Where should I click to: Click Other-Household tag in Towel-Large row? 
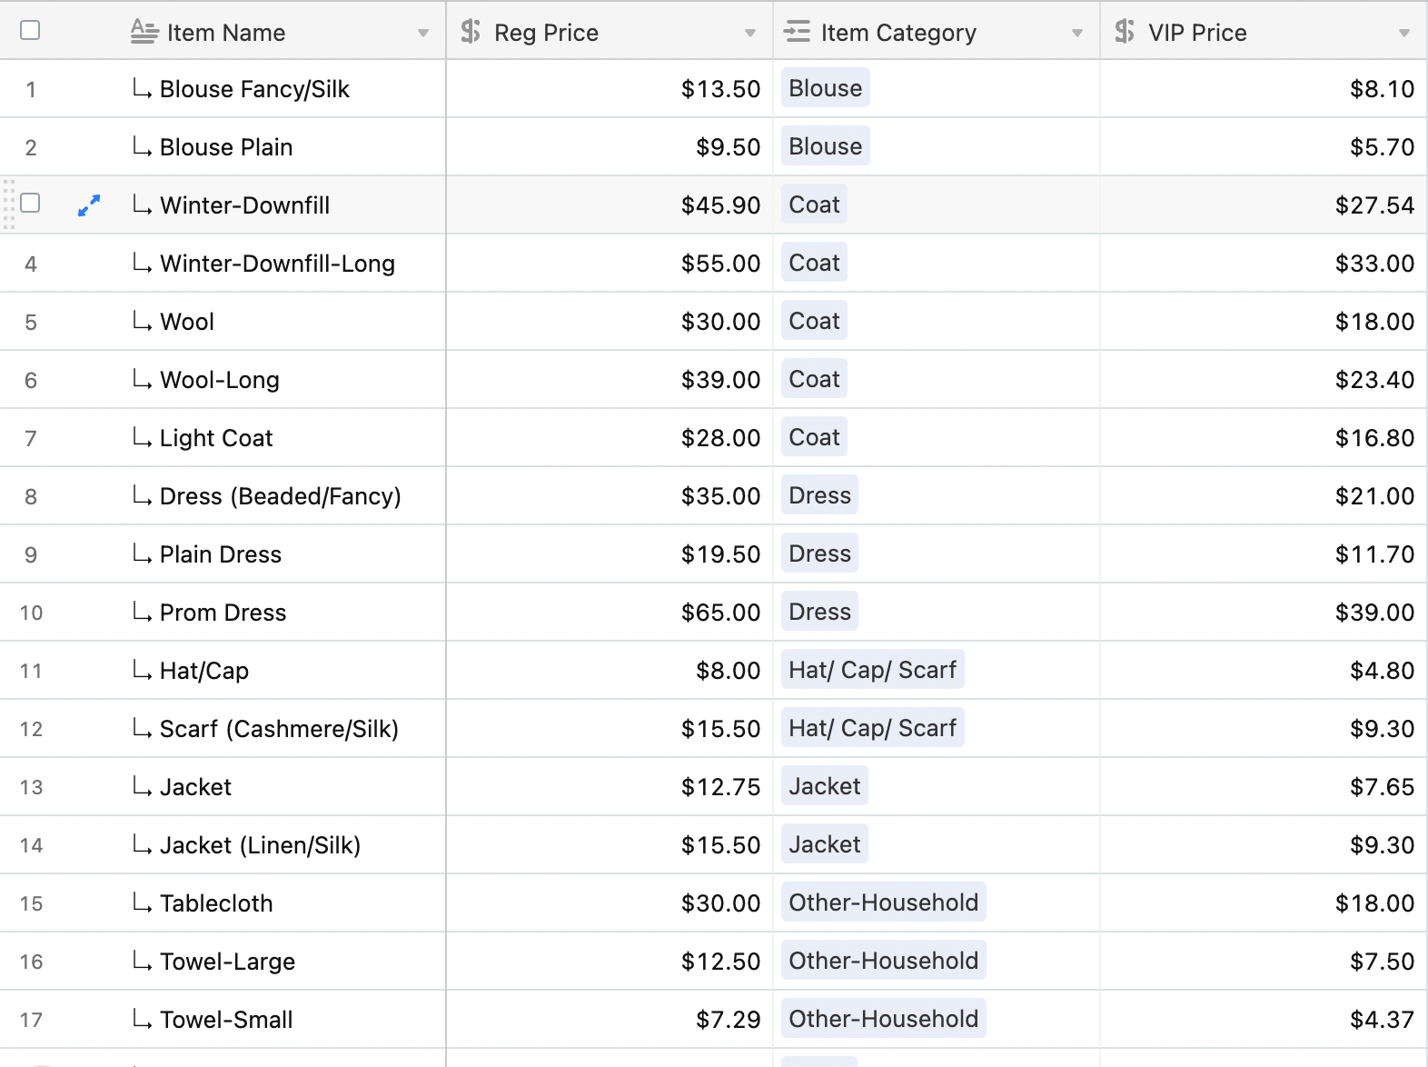(883, 961)
